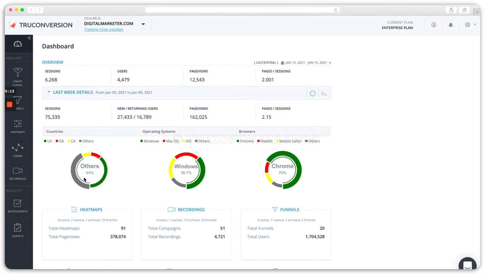Collapse the Last Week Details section
Viewport: 485px width, 274px height.
click(49, 92)
